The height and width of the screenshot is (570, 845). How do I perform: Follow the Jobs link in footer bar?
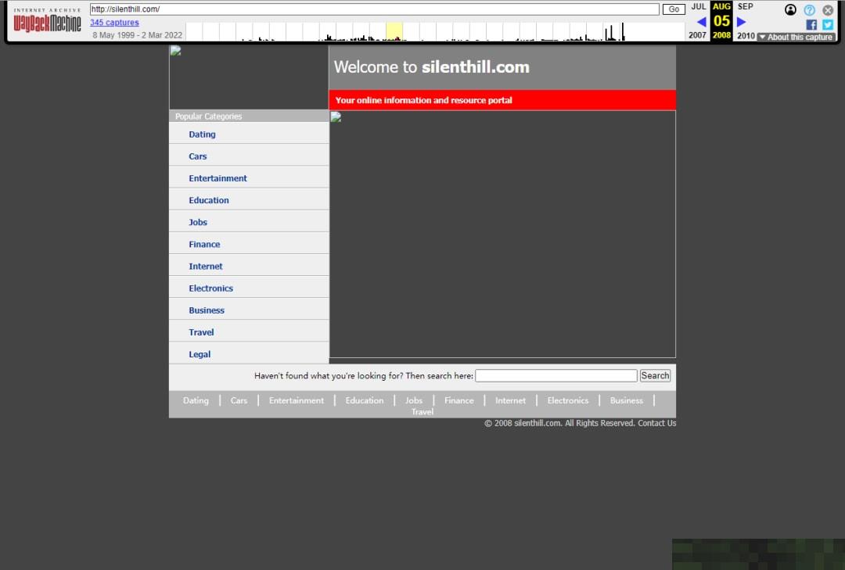pos(414,400)
